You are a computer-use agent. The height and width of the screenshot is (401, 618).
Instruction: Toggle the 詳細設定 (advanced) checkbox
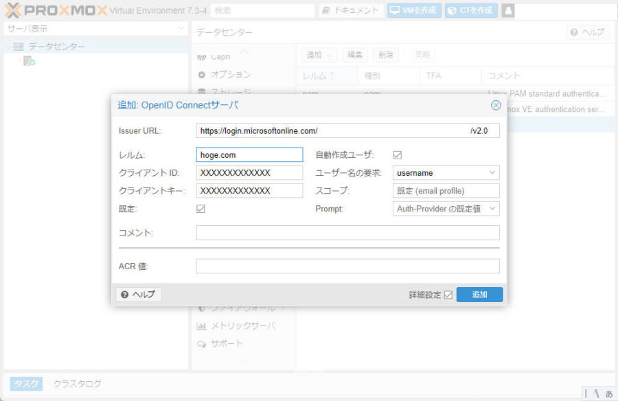coord(448,294)
